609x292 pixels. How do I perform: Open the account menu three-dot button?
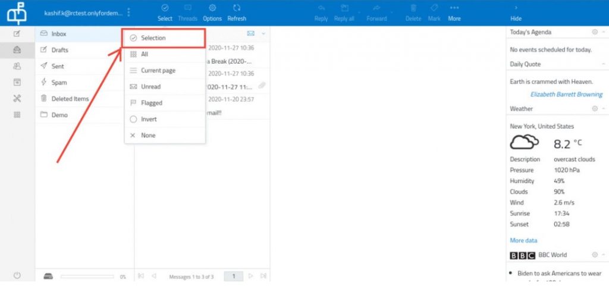[129, 12]
